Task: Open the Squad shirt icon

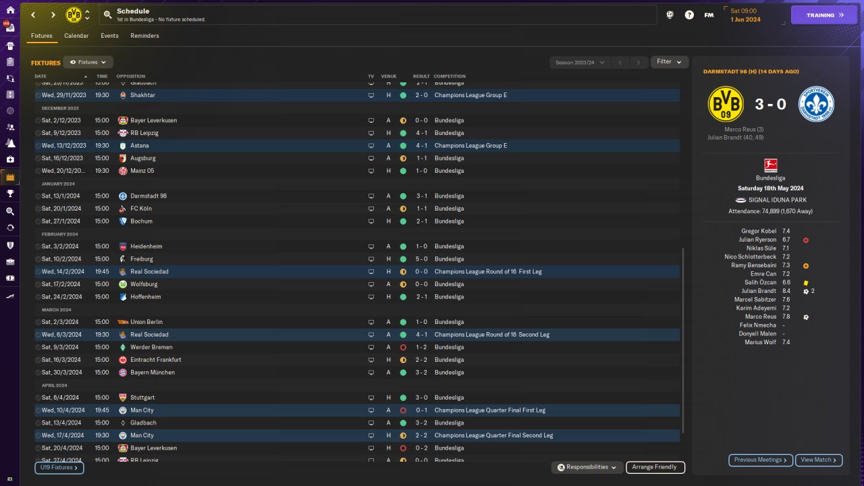Action: click(x=10, y=46)
